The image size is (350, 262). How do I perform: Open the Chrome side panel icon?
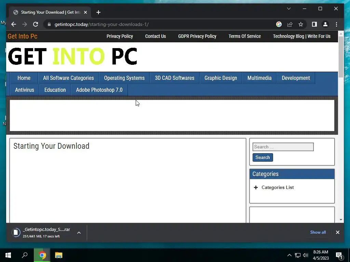pyautogui.click(x=314, y=24)
